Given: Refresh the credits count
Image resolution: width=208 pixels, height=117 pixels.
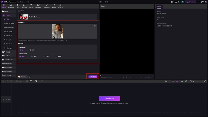Looking at the screenshot, I should [x=29, y=77].
